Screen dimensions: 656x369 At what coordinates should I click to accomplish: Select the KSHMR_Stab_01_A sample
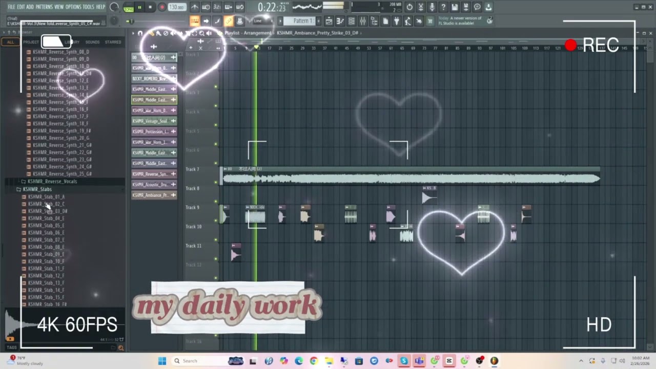point(46,197)
